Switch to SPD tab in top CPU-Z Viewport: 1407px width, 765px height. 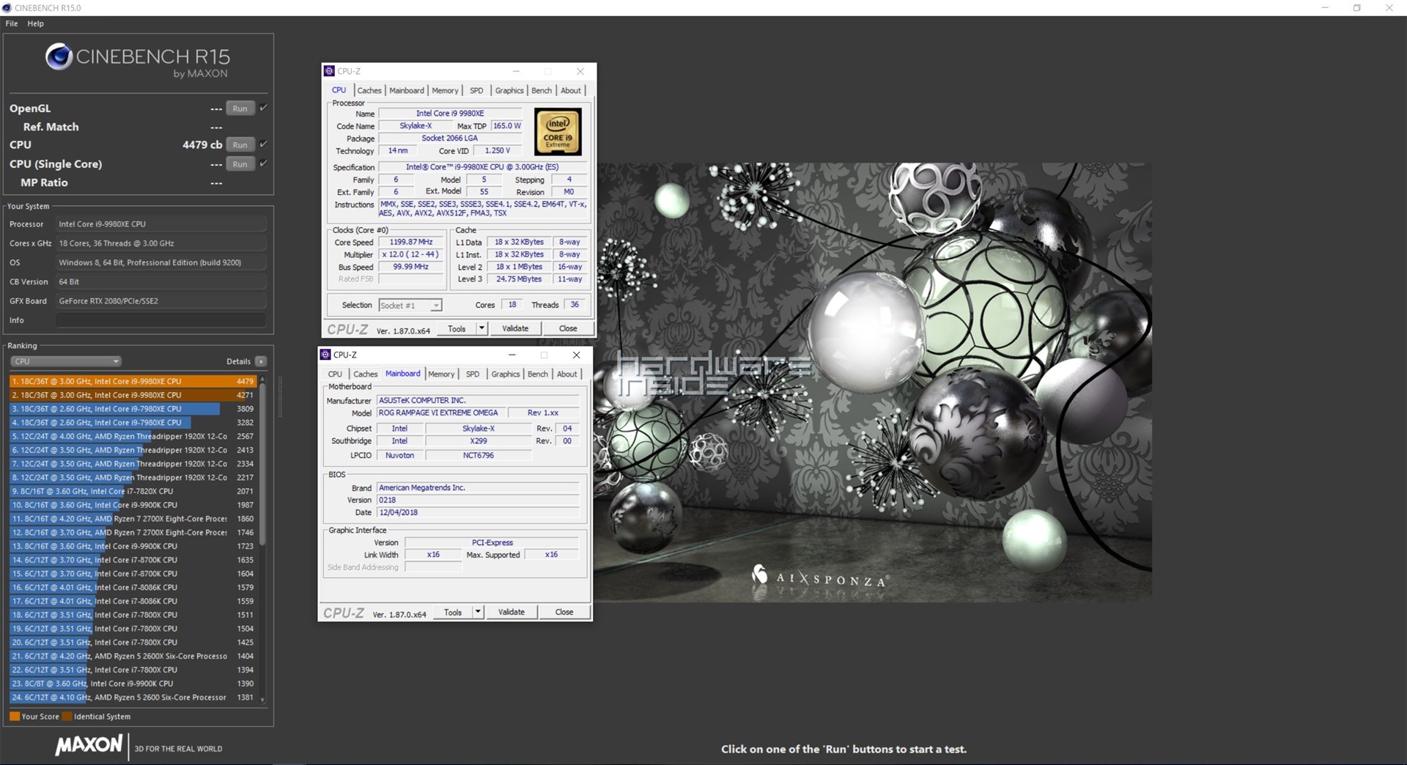point(476,91)
